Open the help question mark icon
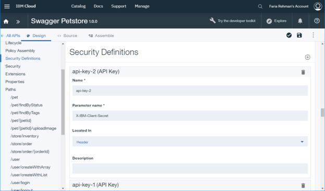This screenshot has width=325, height=191. pyautogui.click(x=317, y=21)
